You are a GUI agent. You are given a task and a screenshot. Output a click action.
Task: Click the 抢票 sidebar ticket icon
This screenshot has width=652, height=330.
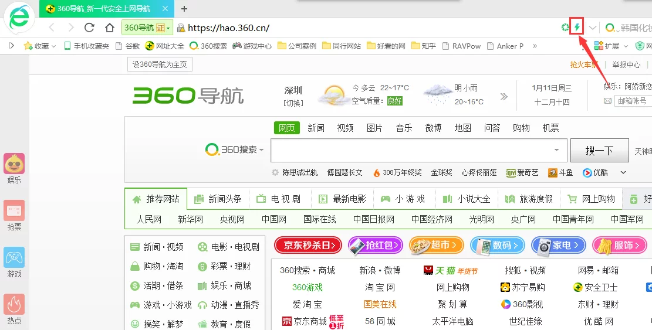coord(14,210)
